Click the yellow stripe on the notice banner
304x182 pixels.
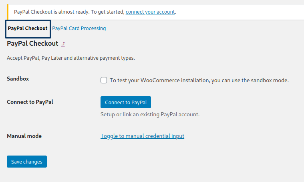click(8, 12)
